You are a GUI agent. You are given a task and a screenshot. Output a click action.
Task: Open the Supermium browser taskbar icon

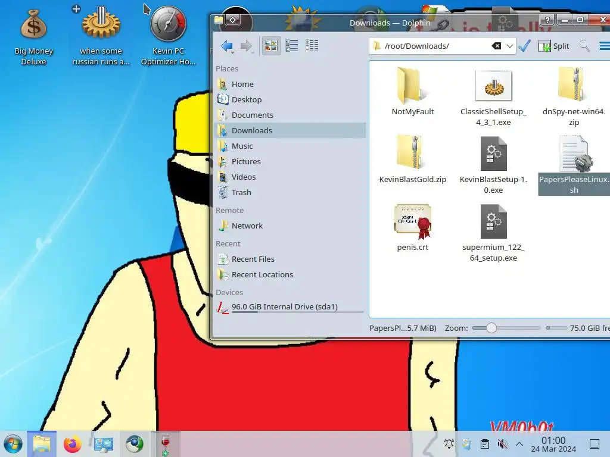tap(134, 444)
